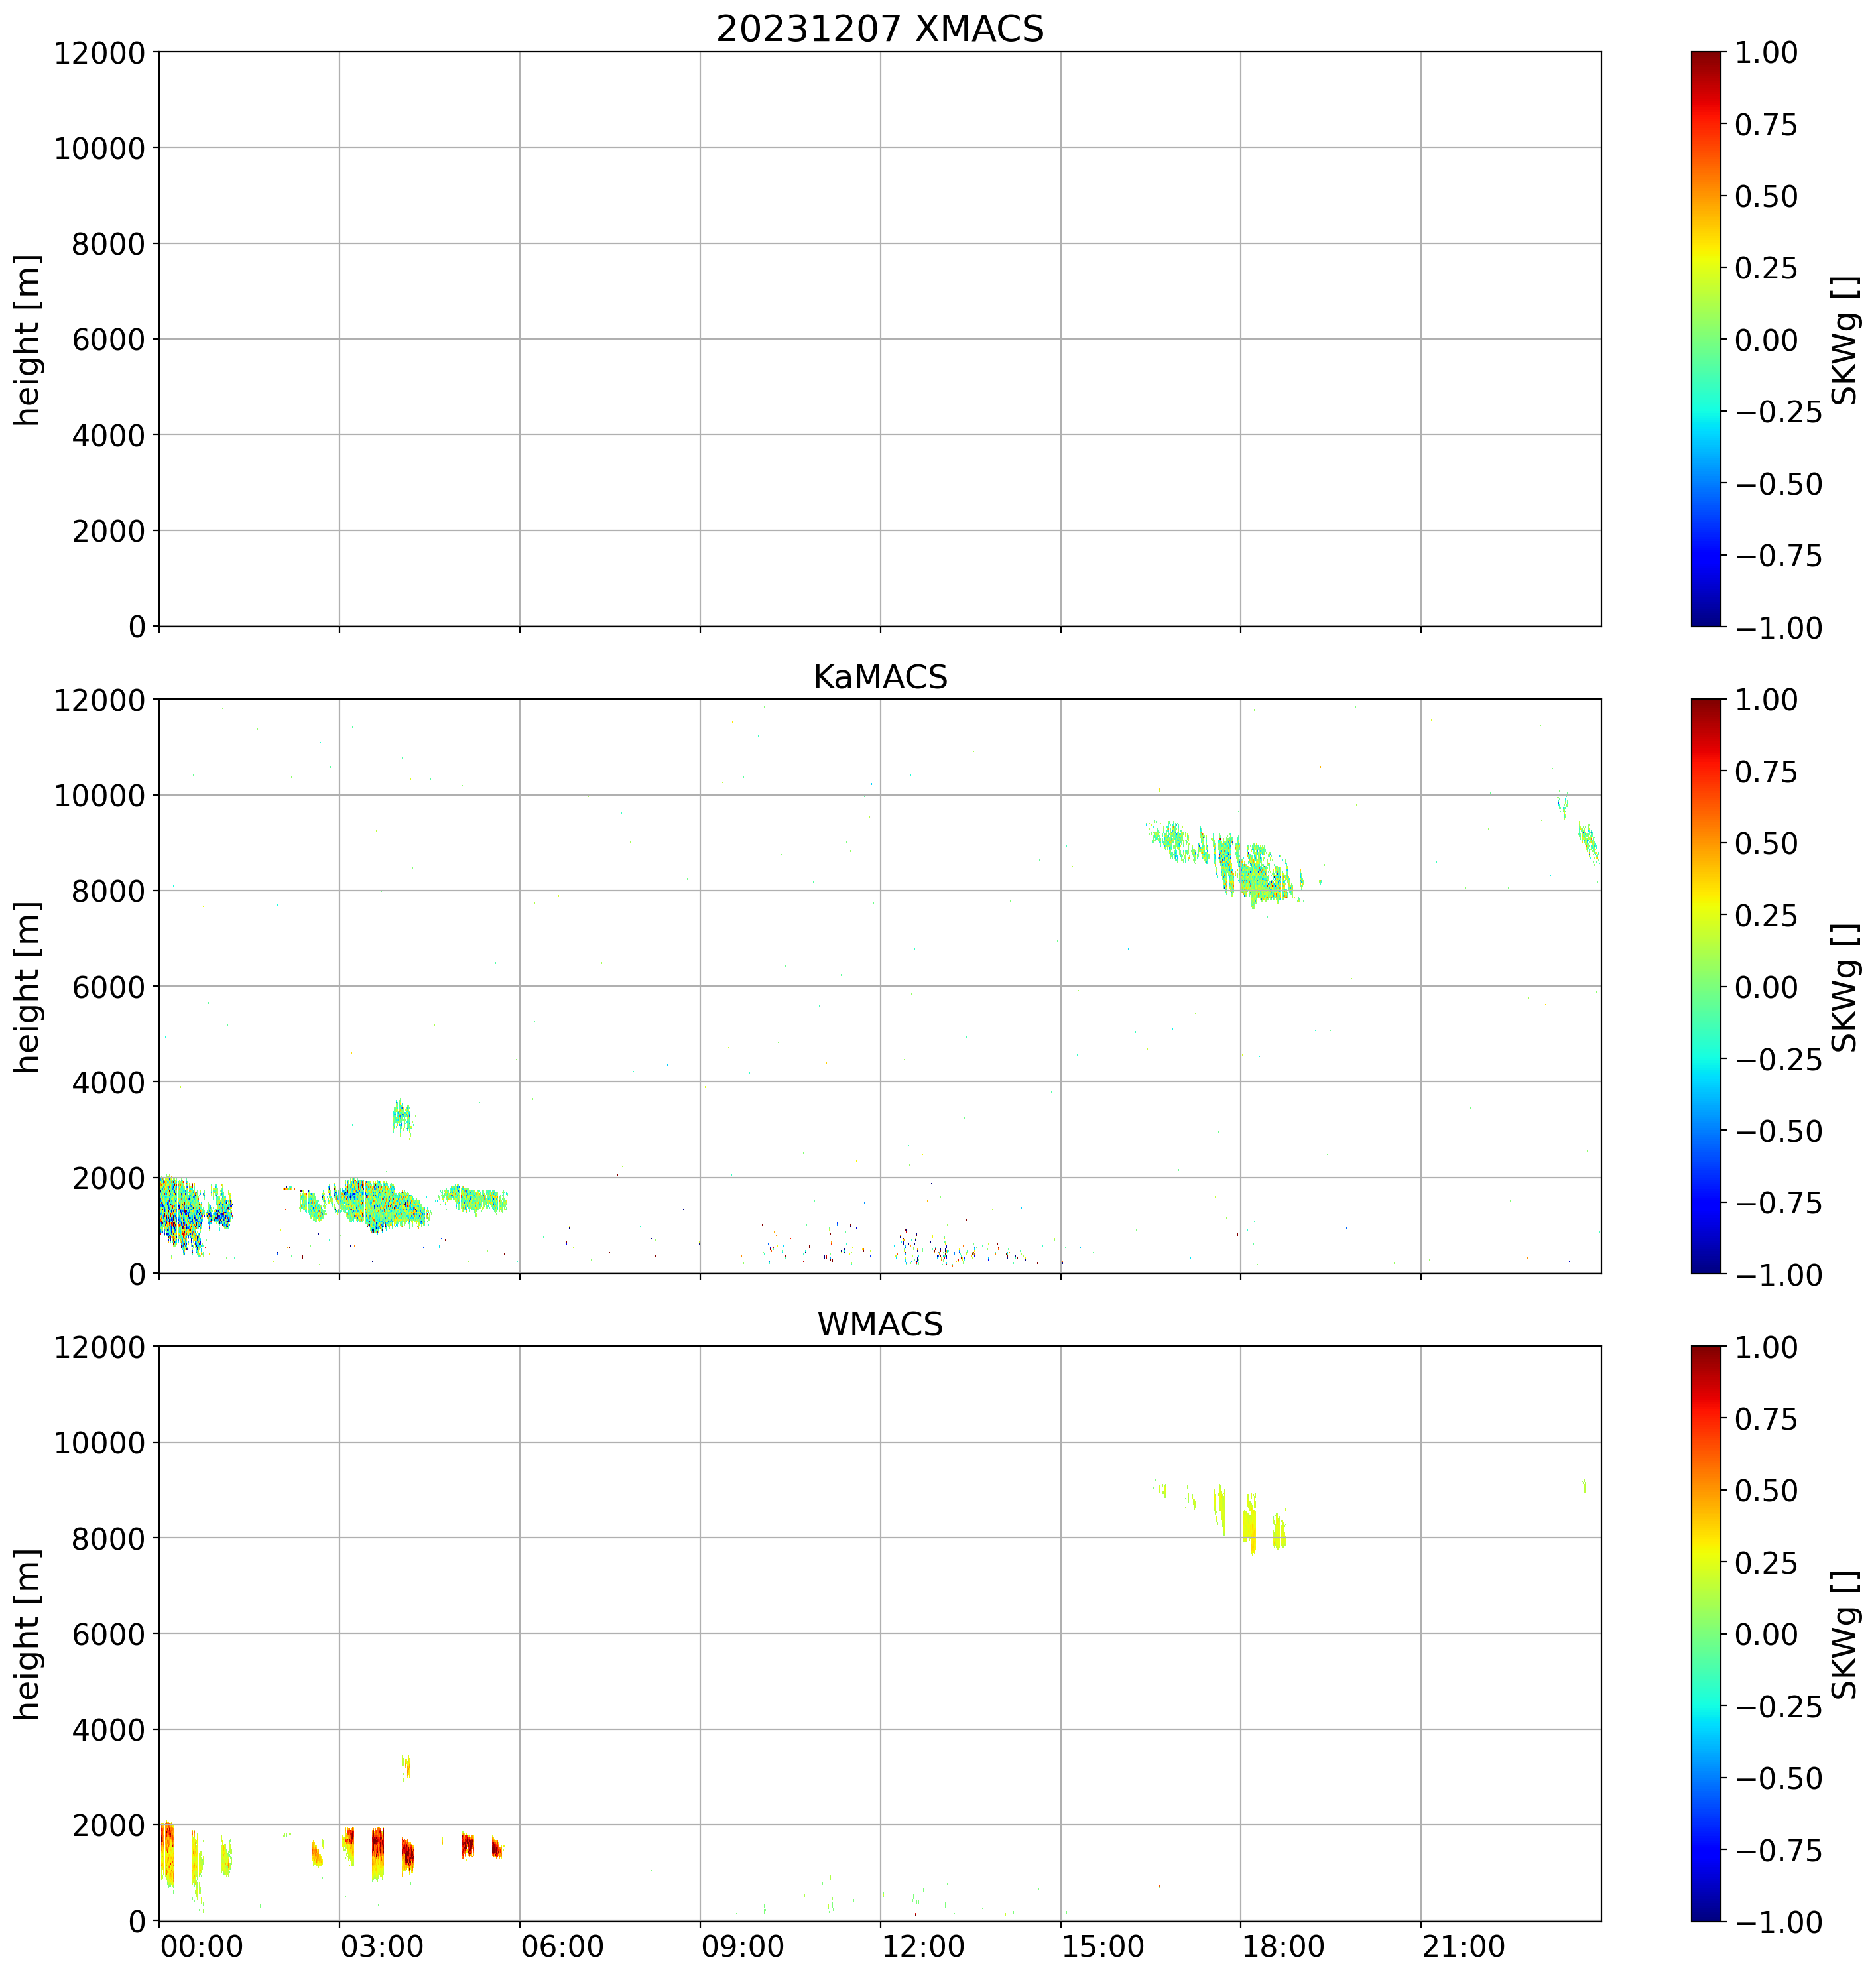Click the KaMACS panel colorbar
Viewport: 1876px width, 1976px height.
point(1706,986)
